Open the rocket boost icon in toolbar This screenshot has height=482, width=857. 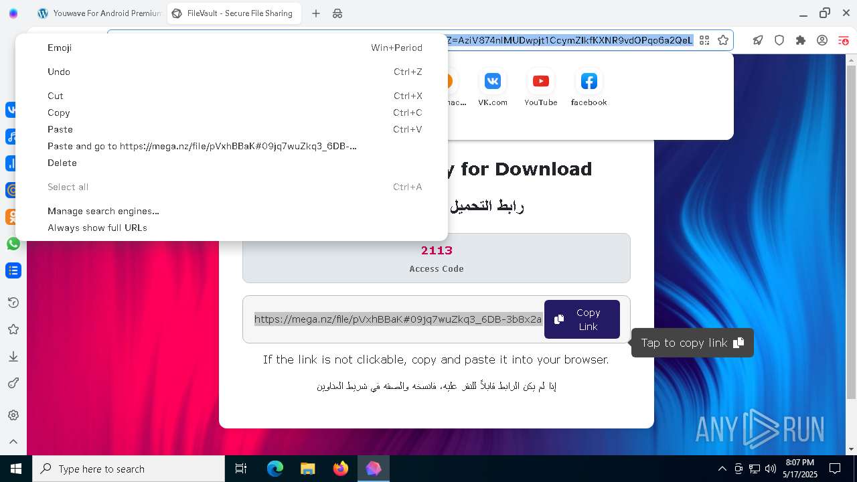tap(758, 40)
